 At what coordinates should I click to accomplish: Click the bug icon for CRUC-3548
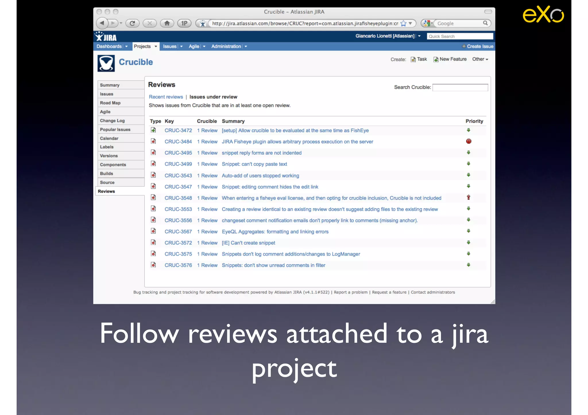[154, 197]
